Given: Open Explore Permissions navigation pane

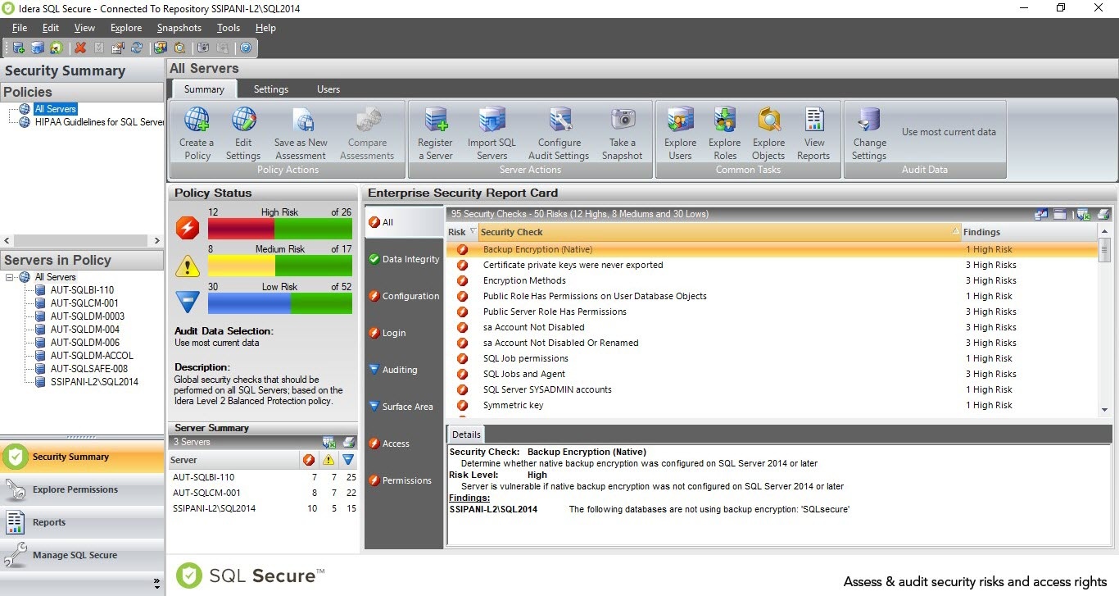Looking at the screenshot, I should click(x=82, y=489).
